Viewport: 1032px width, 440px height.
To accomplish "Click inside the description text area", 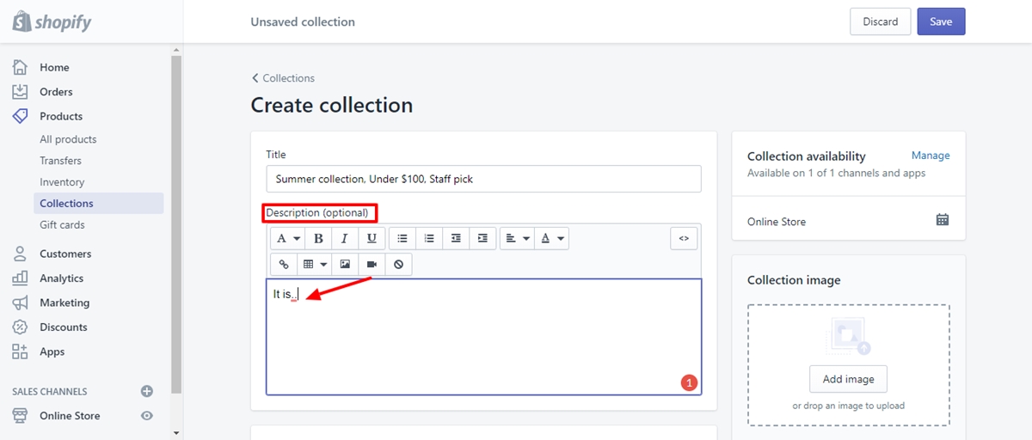I will click(x=483, y=337).
